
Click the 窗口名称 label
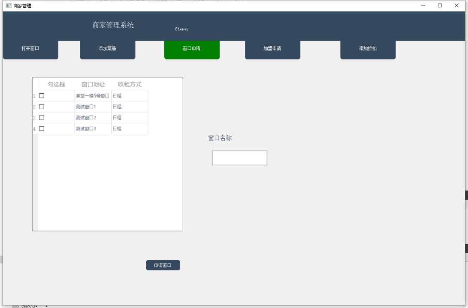220,138
